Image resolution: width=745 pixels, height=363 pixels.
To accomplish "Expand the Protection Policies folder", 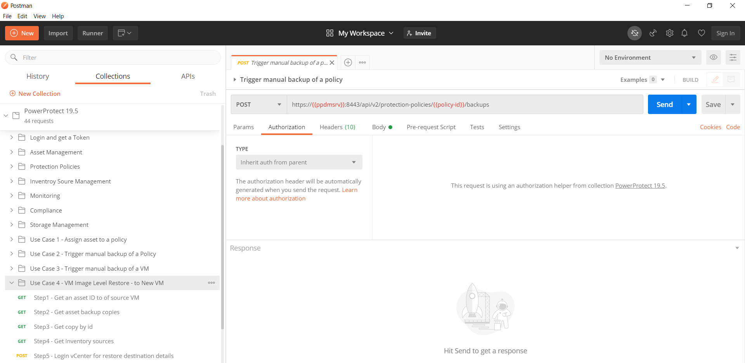I will click(x=12, y=166).
